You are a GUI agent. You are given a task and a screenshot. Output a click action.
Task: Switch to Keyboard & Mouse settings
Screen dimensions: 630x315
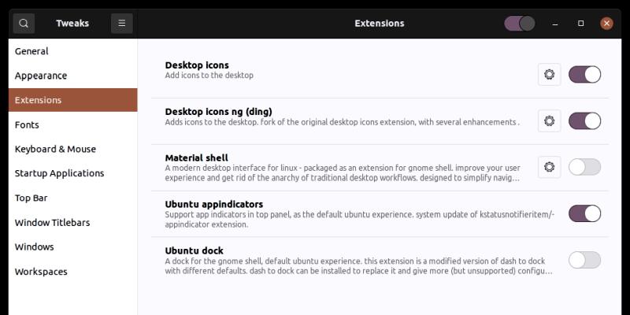pyautogui.click(x=55, y=149)
